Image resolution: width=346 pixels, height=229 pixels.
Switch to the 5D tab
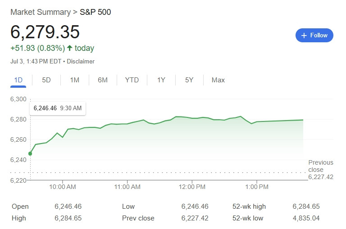point(46,80)
